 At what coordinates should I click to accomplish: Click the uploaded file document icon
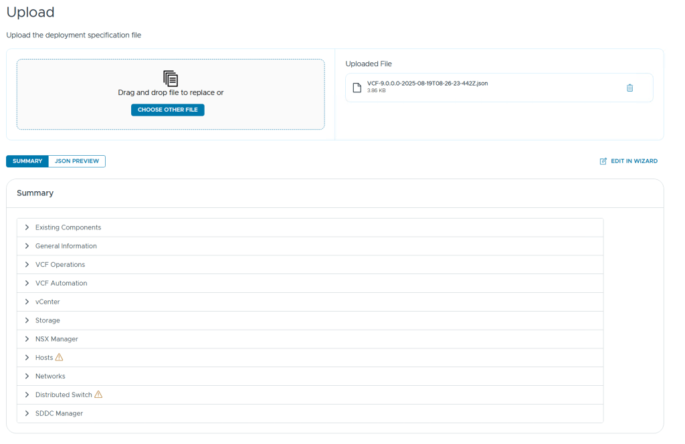[357, 88]
